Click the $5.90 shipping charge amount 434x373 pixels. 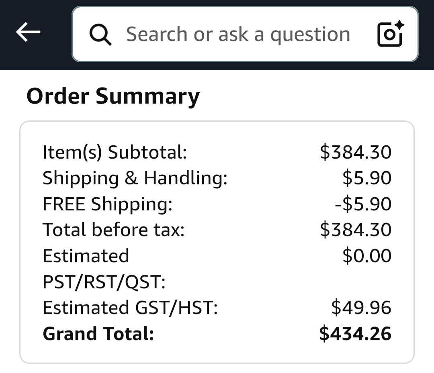(x=367, y=177)
